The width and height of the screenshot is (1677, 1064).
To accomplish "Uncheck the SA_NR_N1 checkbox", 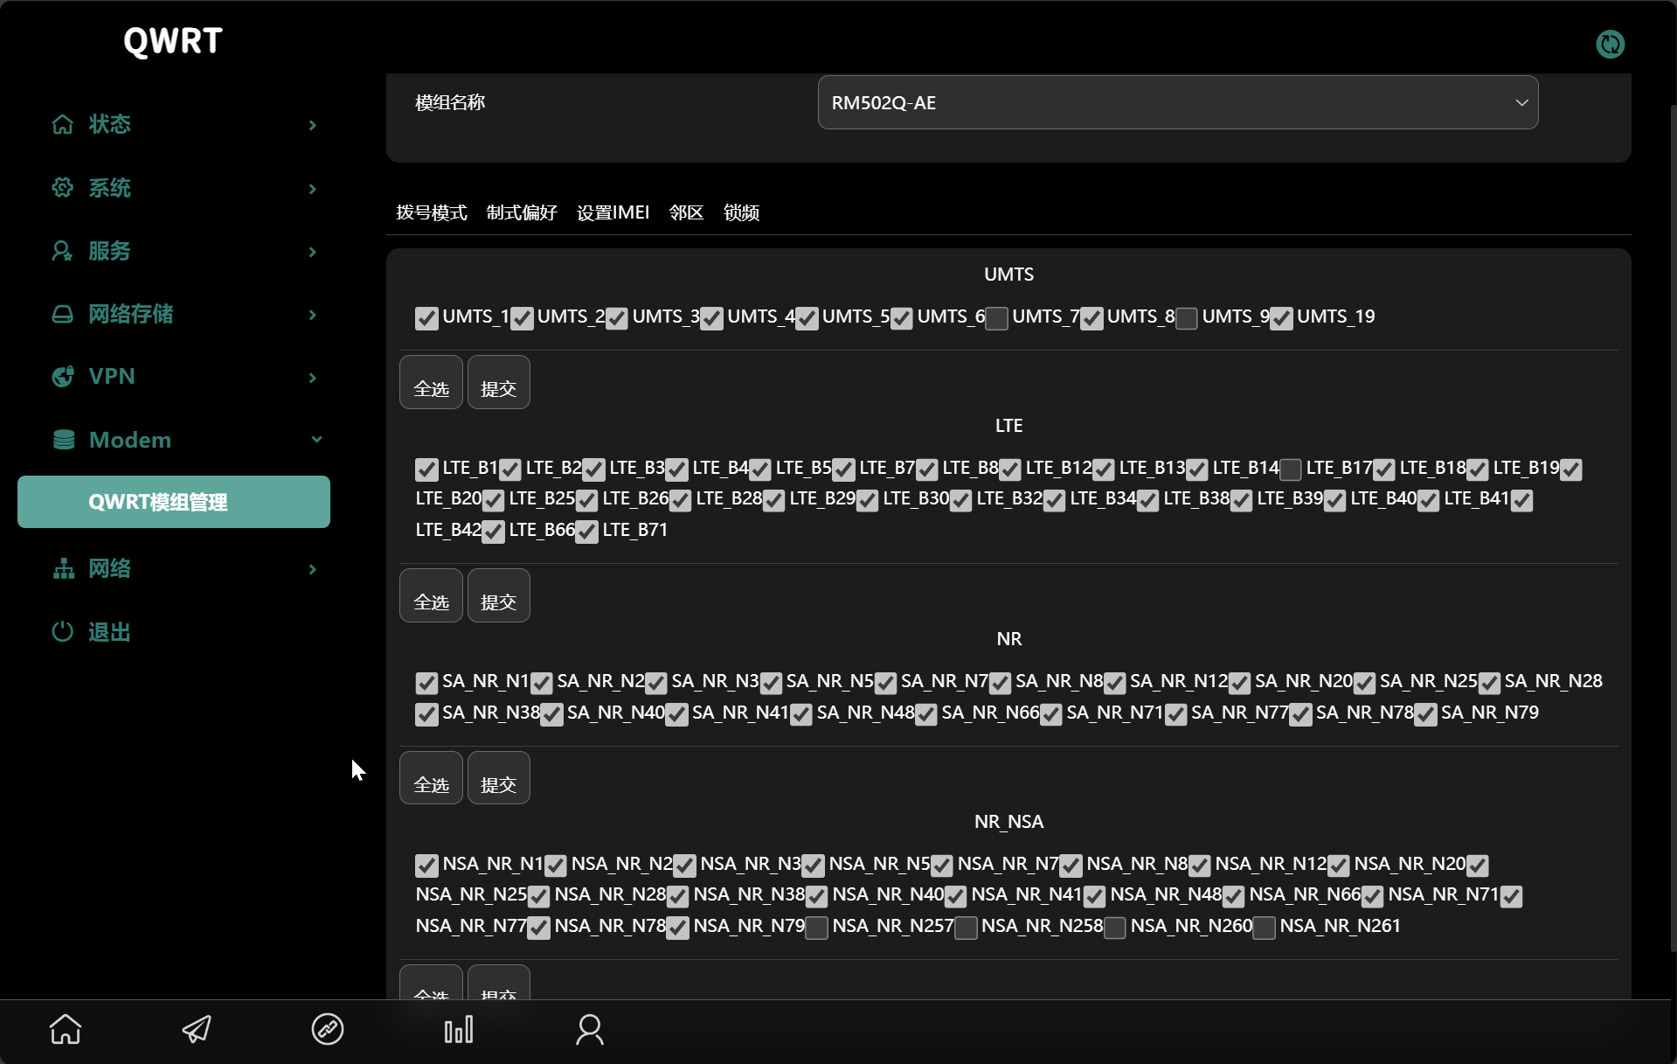I will tap(426, 683).
